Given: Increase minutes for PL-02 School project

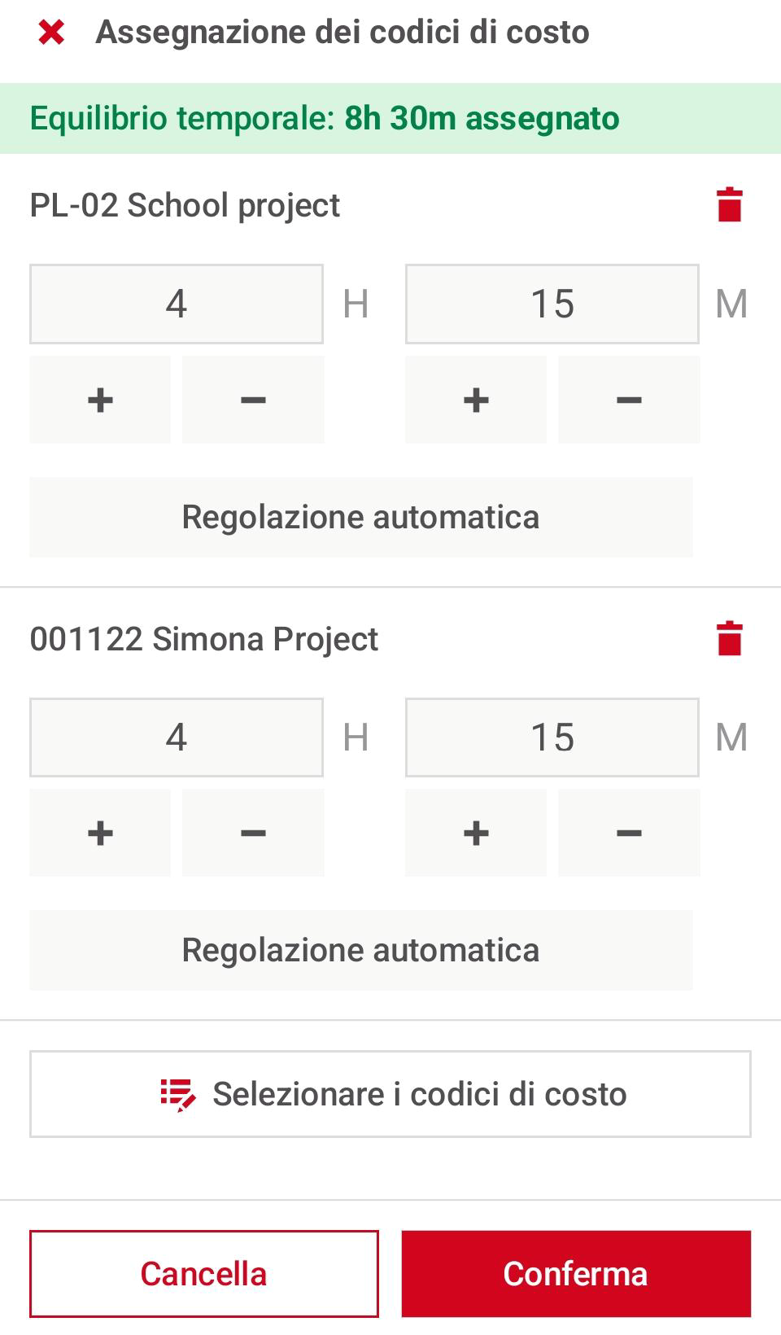Looking at the screenshot, I should (476, 400).
